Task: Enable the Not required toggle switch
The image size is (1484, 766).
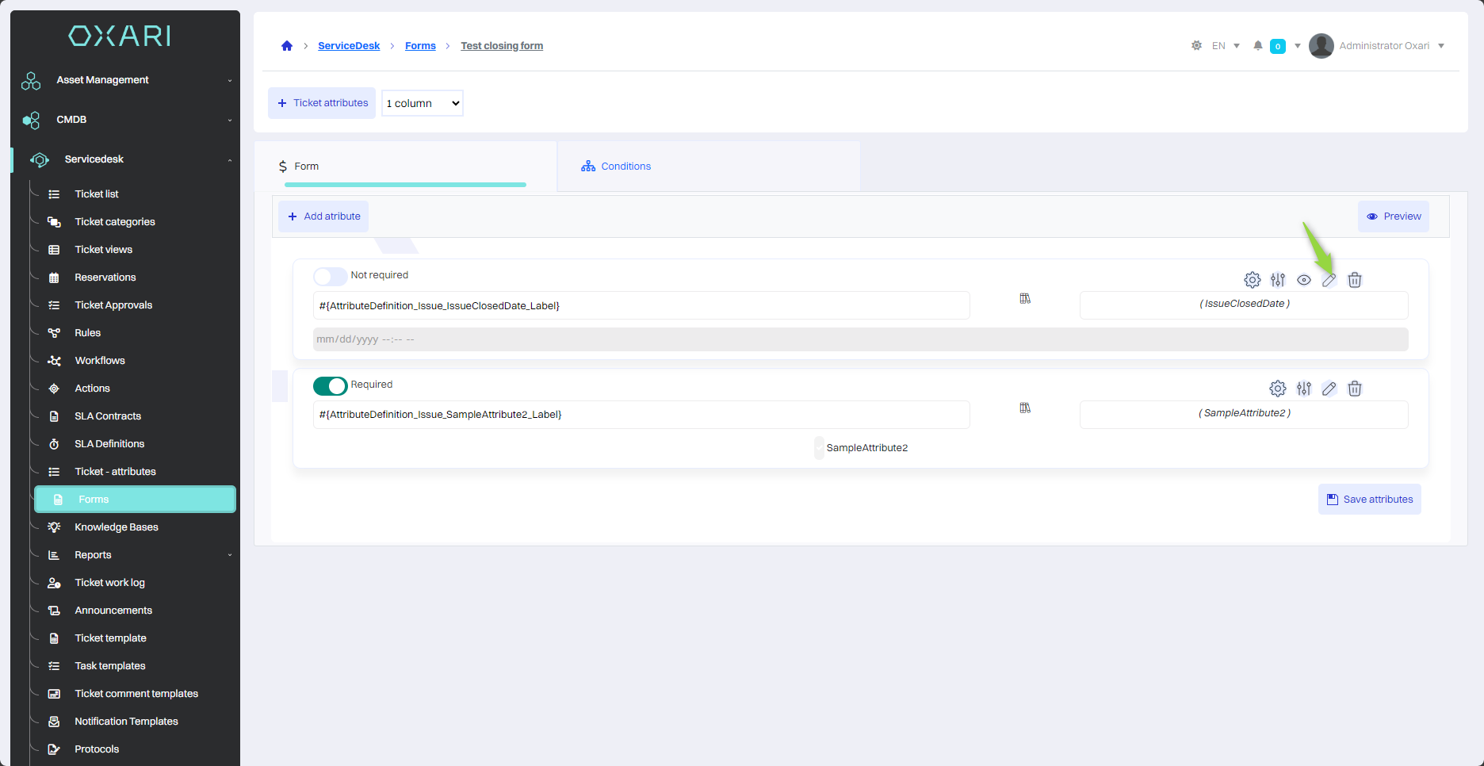Action: [x=330, y=276]
